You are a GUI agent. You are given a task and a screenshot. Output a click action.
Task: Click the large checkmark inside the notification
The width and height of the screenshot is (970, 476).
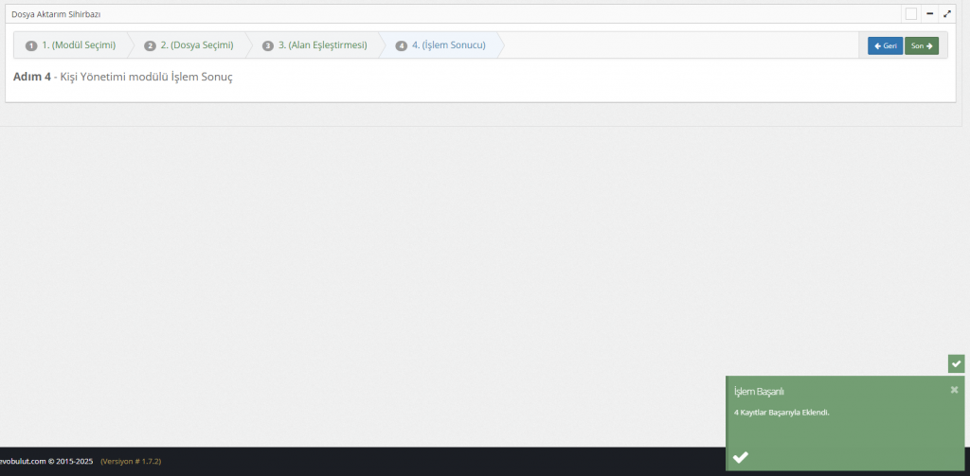[741, 457]
